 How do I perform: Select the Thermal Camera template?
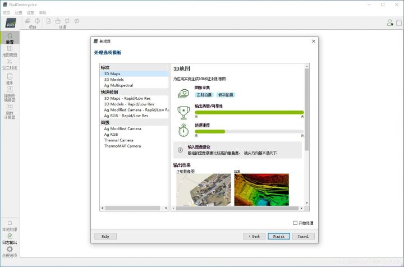point(134,140)
